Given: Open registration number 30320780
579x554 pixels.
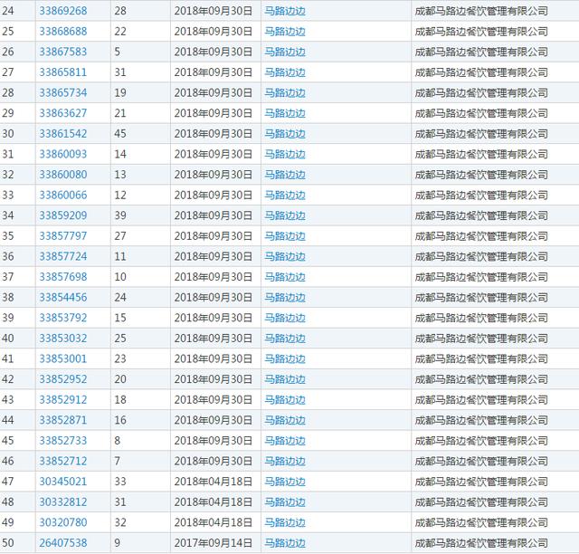Looking at the screenshot, I should point(63,522).
